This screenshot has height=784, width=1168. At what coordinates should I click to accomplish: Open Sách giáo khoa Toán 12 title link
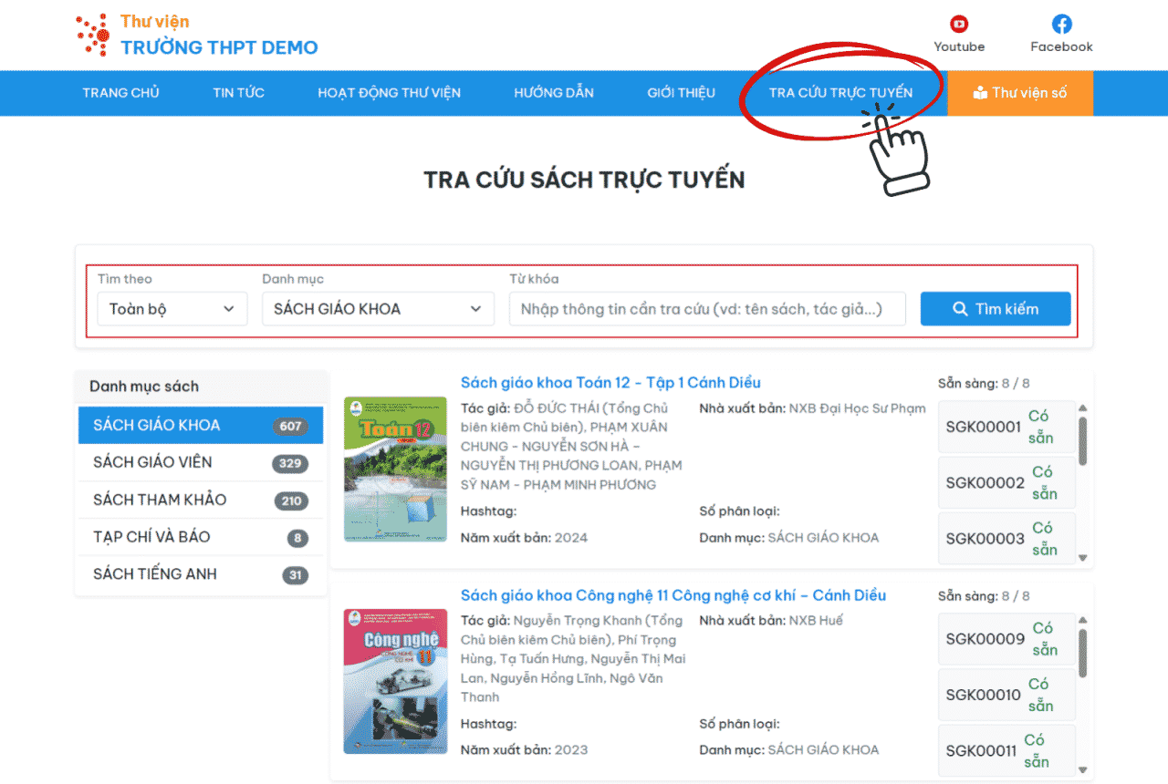click(610, 383)
